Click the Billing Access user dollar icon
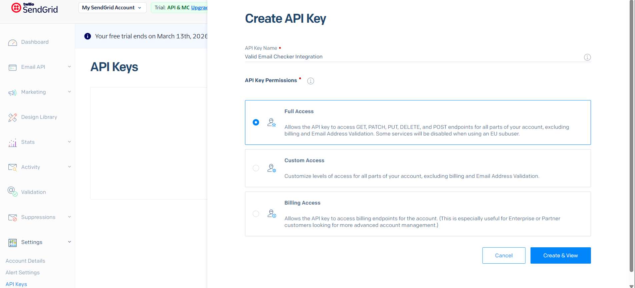Screen dimensions: 635x288 272,214
